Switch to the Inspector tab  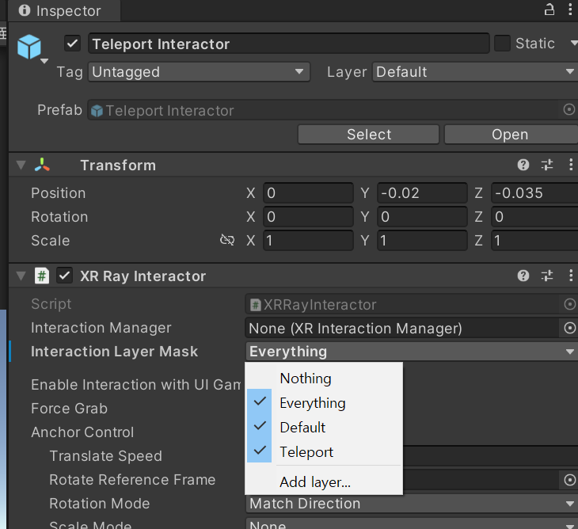click(63, 10)
